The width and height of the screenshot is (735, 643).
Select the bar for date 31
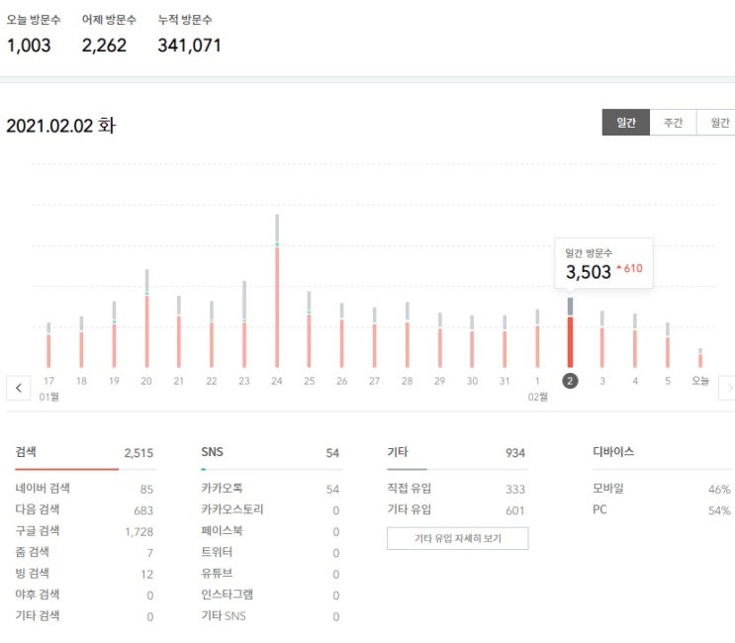coord(505,341)
